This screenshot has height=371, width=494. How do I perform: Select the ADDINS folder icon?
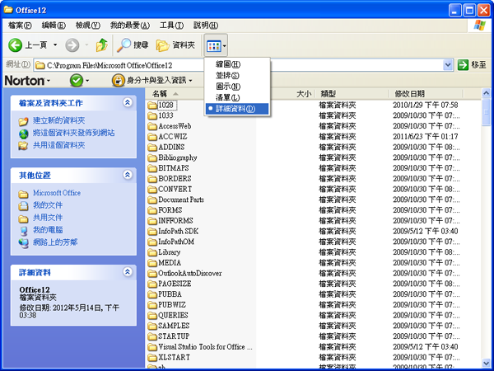[152, 148]
